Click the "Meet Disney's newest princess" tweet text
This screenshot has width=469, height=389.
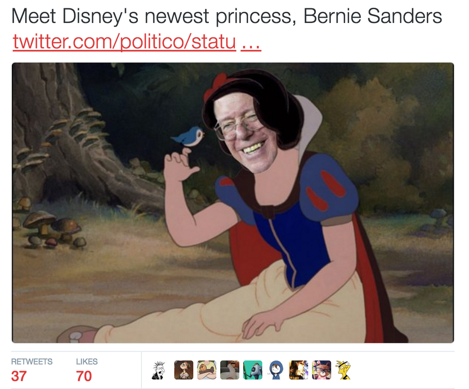[x=226, y=16]
